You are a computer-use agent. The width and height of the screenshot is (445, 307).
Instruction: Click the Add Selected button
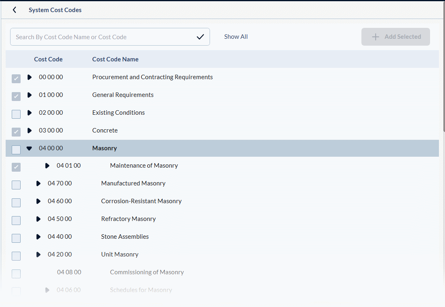click(395, 37)
